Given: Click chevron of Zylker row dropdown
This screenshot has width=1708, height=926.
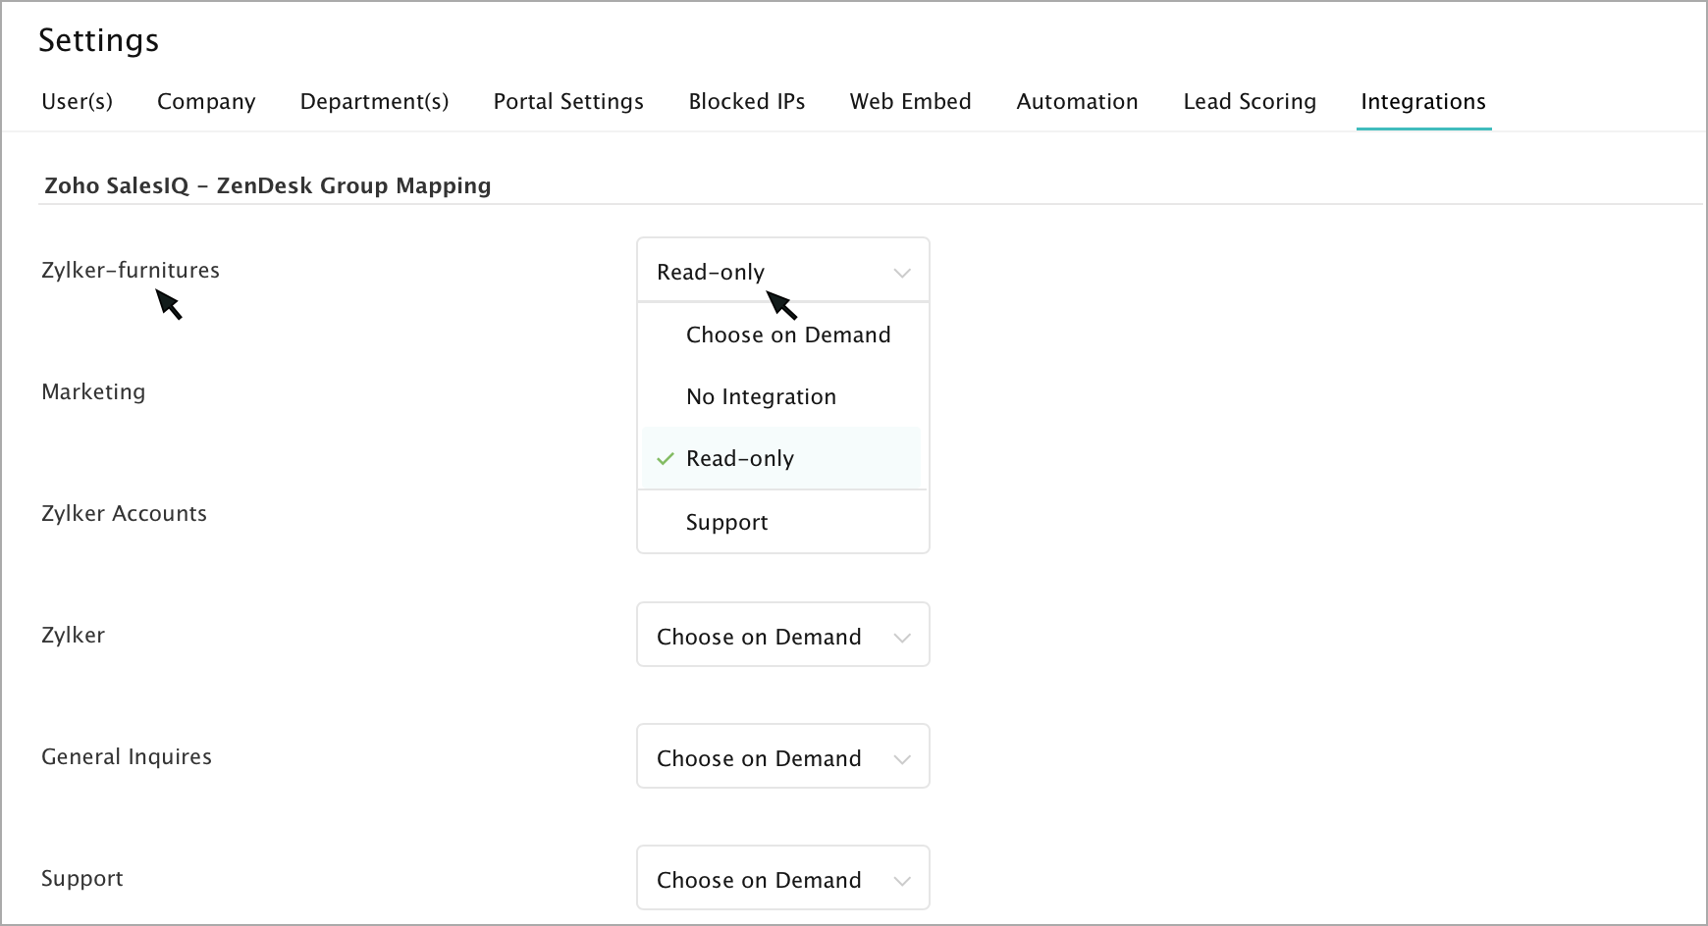Looking at the screenshot, I should click(902, 638).
